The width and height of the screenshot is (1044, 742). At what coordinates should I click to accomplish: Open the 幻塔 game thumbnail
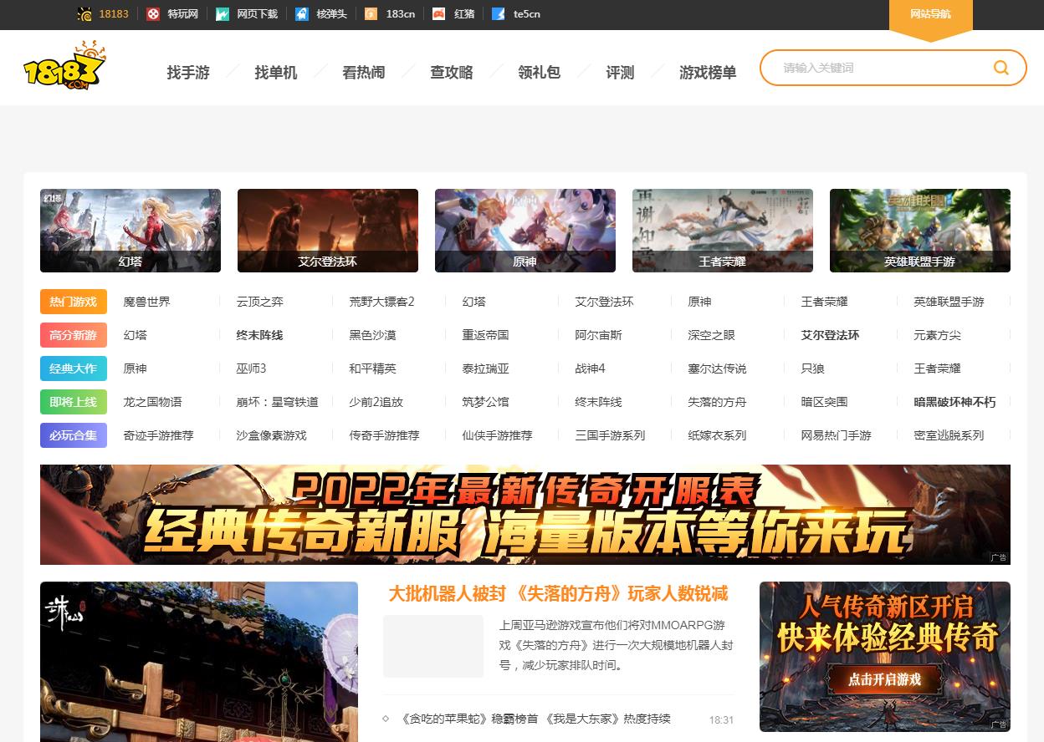(130, 231)
